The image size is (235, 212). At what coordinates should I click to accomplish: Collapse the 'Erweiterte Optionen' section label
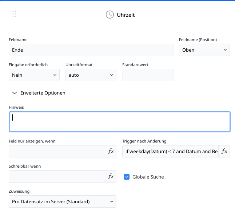pyautogui.click(x=43, y=93)
